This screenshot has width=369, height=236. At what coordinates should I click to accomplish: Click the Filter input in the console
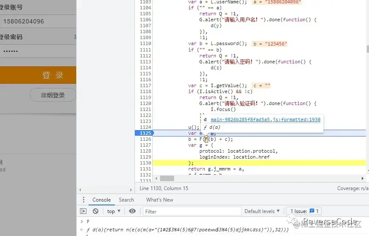point(192,211)
